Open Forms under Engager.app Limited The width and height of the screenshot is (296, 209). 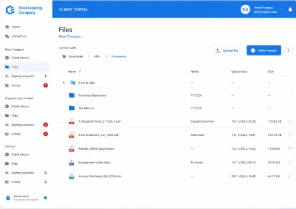26,134
